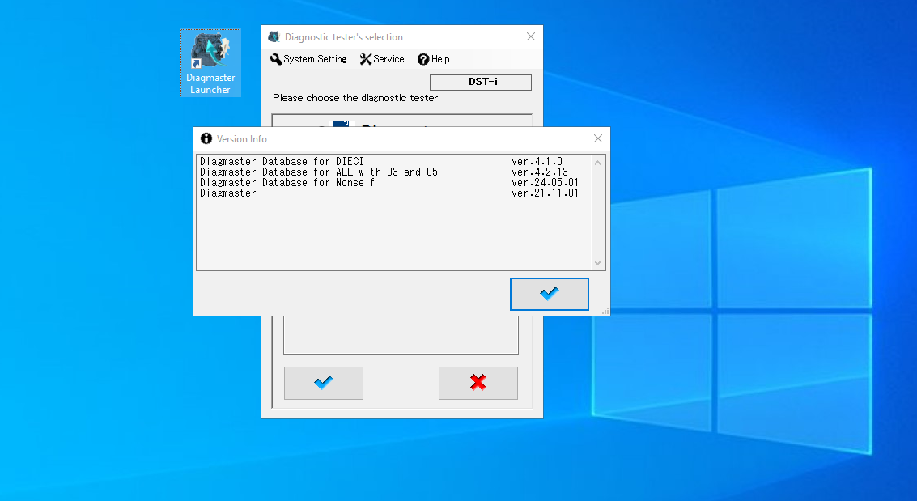
Task: Click the version list scroll down arrow
Action: tap(598, 263)
